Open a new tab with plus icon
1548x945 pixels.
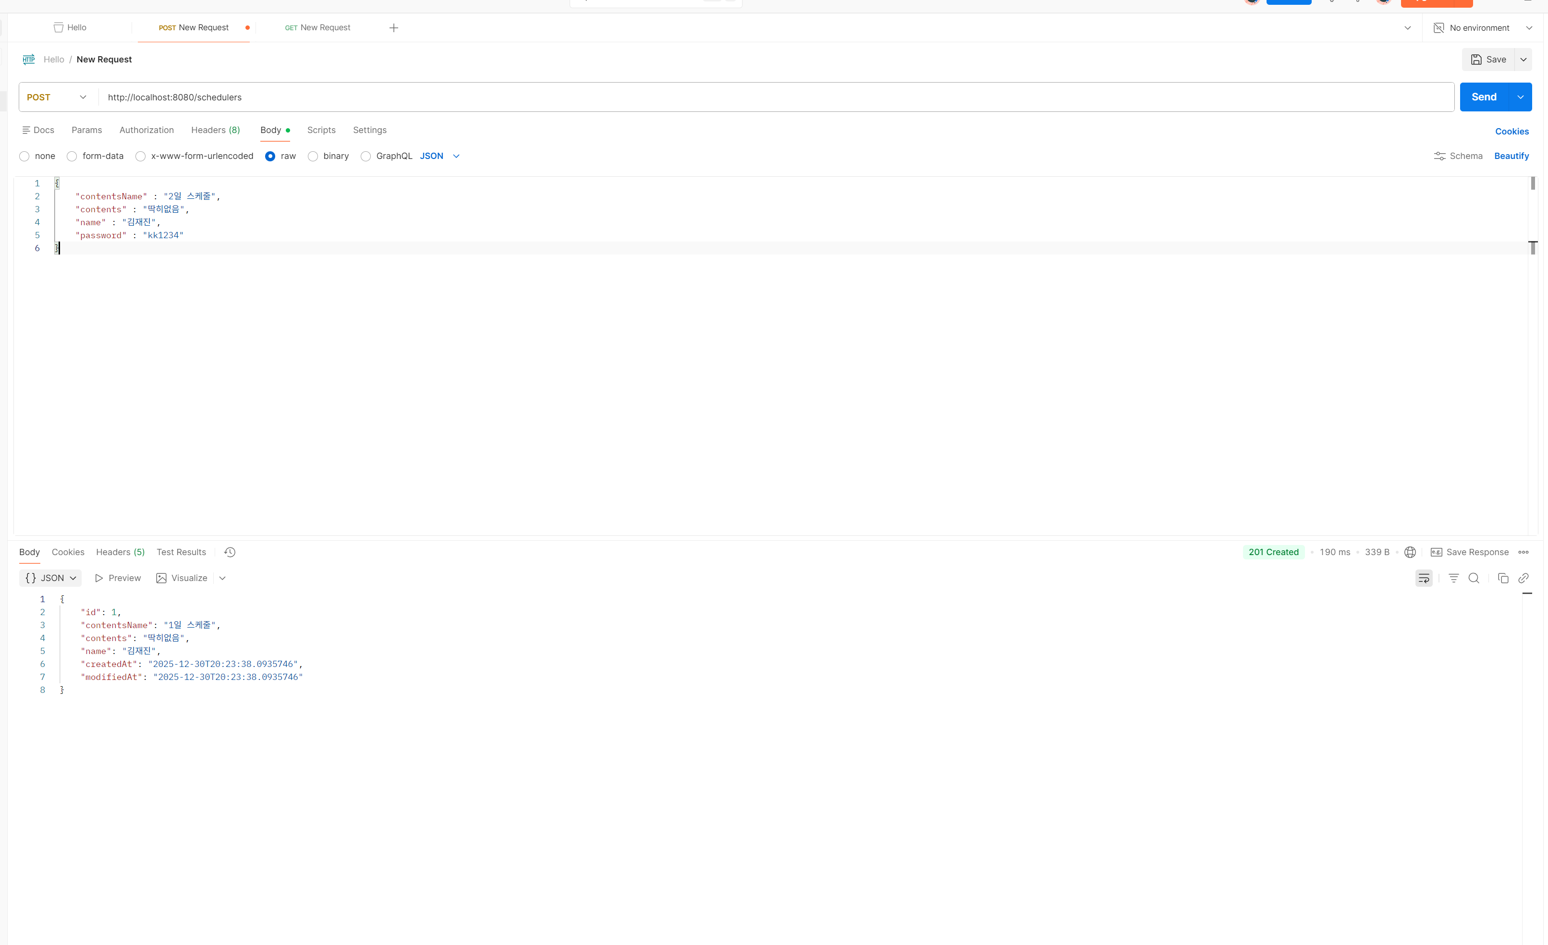tap(394, 28)
